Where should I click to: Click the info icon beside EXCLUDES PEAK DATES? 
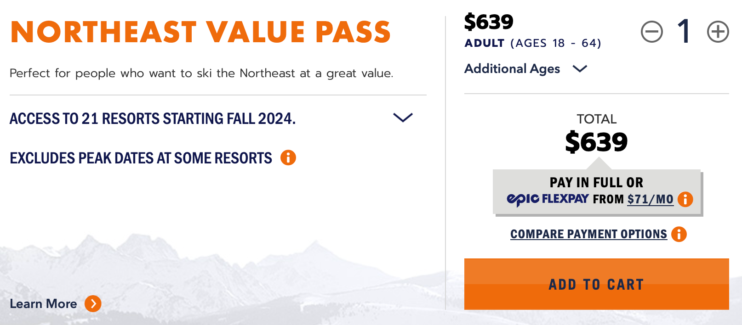click(289, 158)
